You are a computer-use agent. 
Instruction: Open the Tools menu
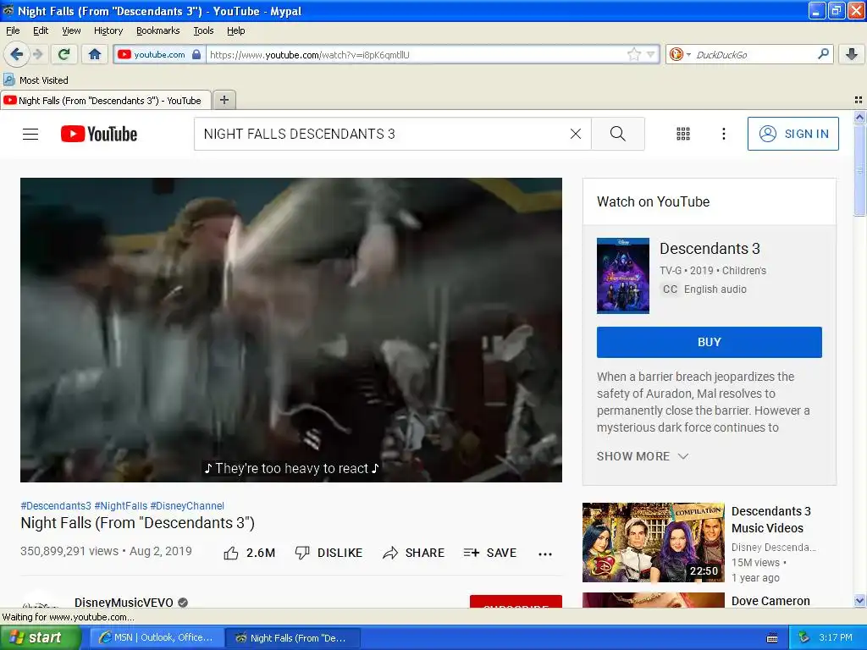click(x=203, y=30)
